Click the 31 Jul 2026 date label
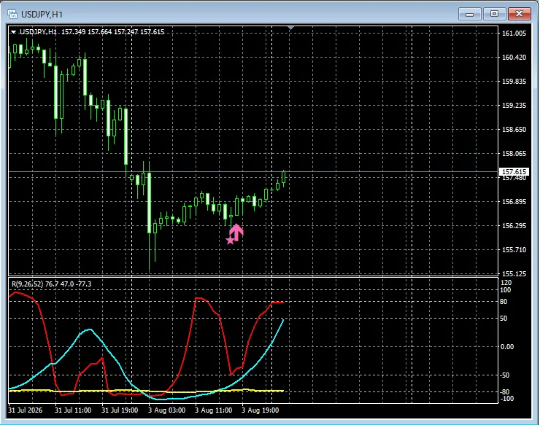 point(26,410)
